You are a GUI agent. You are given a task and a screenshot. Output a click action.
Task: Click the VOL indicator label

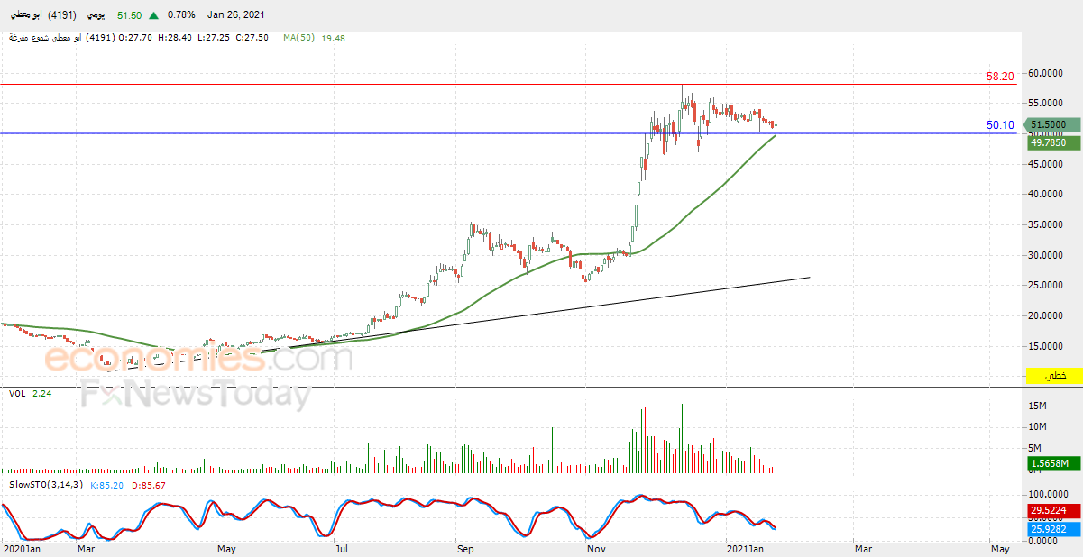(x=17, y=394)
